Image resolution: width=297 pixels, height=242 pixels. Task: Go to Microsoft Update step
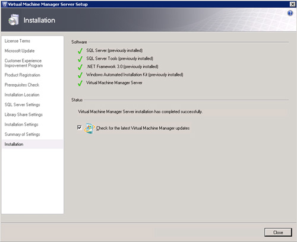[20, 51]
